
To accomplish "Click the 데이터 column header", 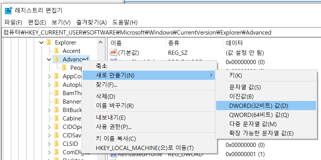I will (272, 43).
